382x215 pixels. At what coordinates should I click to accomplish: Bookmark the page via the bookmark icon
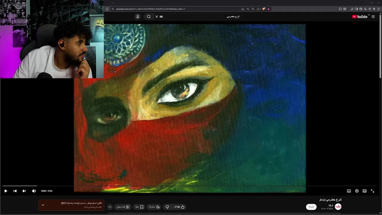pos(107,9)
